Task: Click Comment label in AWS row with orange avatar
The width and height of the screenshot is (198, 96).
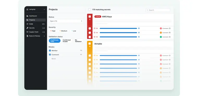Action: pos(165,33)
